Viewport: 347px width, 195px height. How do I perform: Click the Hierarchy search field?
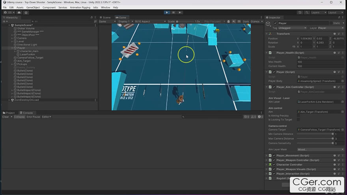click(x=63, y=21)
